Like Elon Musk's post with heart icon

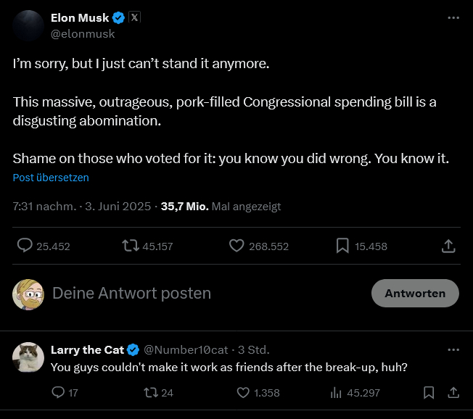click(236, 246)
